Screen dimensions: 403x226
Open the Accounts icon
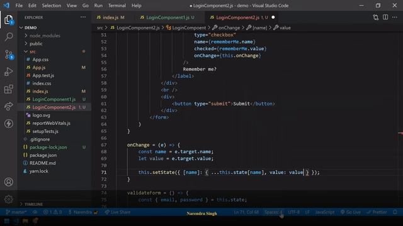8,182
